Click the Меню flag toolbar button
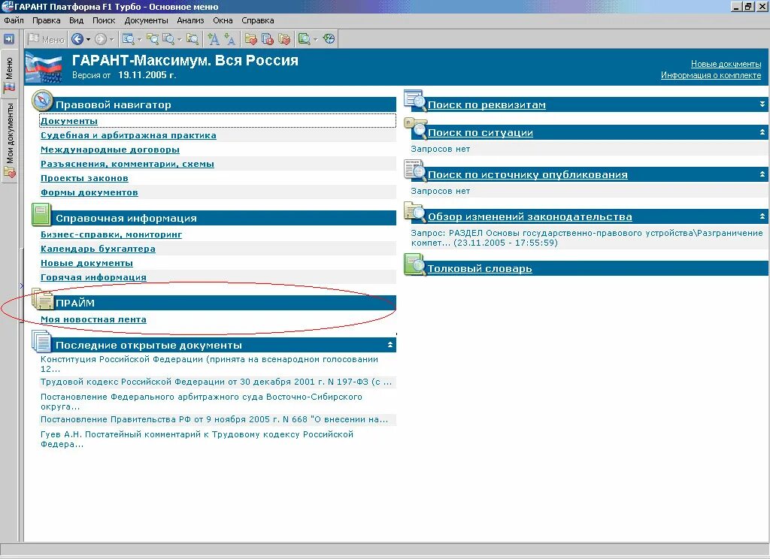This screenshot has height=559, width=770. coord(46,39)
